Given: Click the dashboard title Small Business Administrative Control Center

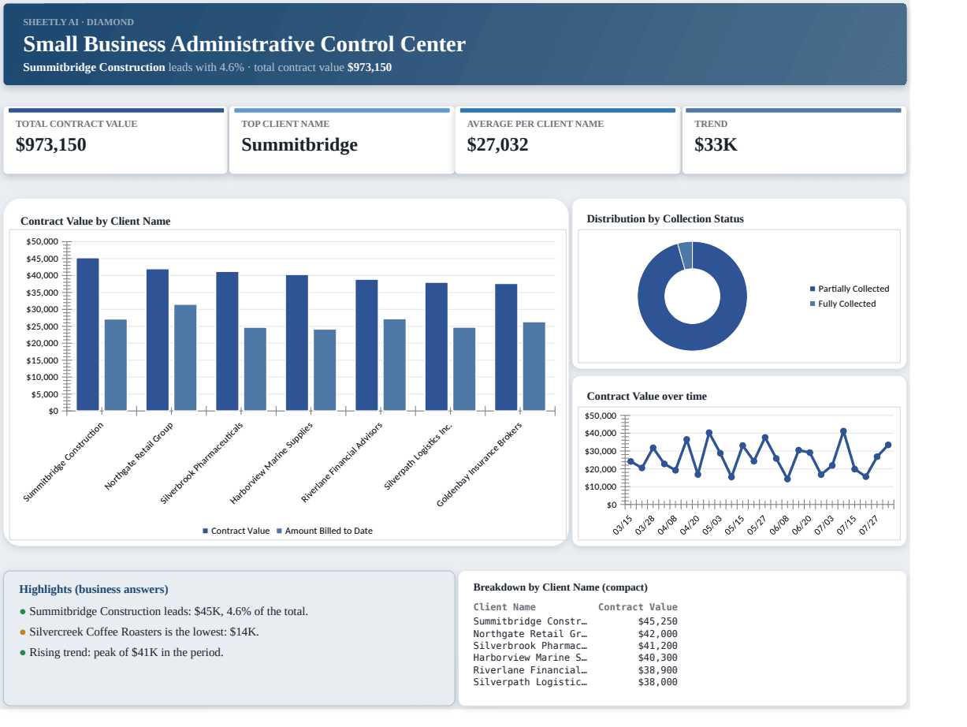Looking at the screenshot, I should (x=244, y=44).
